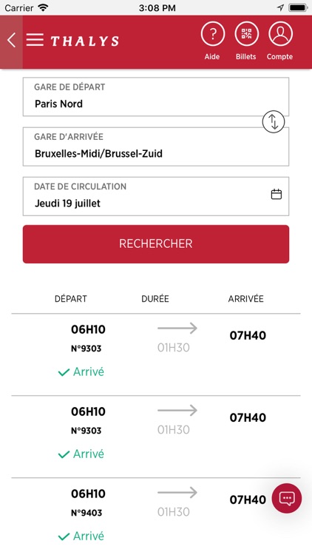Tap the Thalys logo
Viewport: 312px width, 555px height.
[85, 41]
